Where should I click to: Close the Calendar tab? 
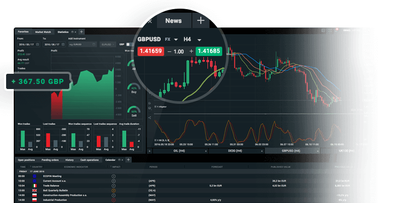[122, 160]
